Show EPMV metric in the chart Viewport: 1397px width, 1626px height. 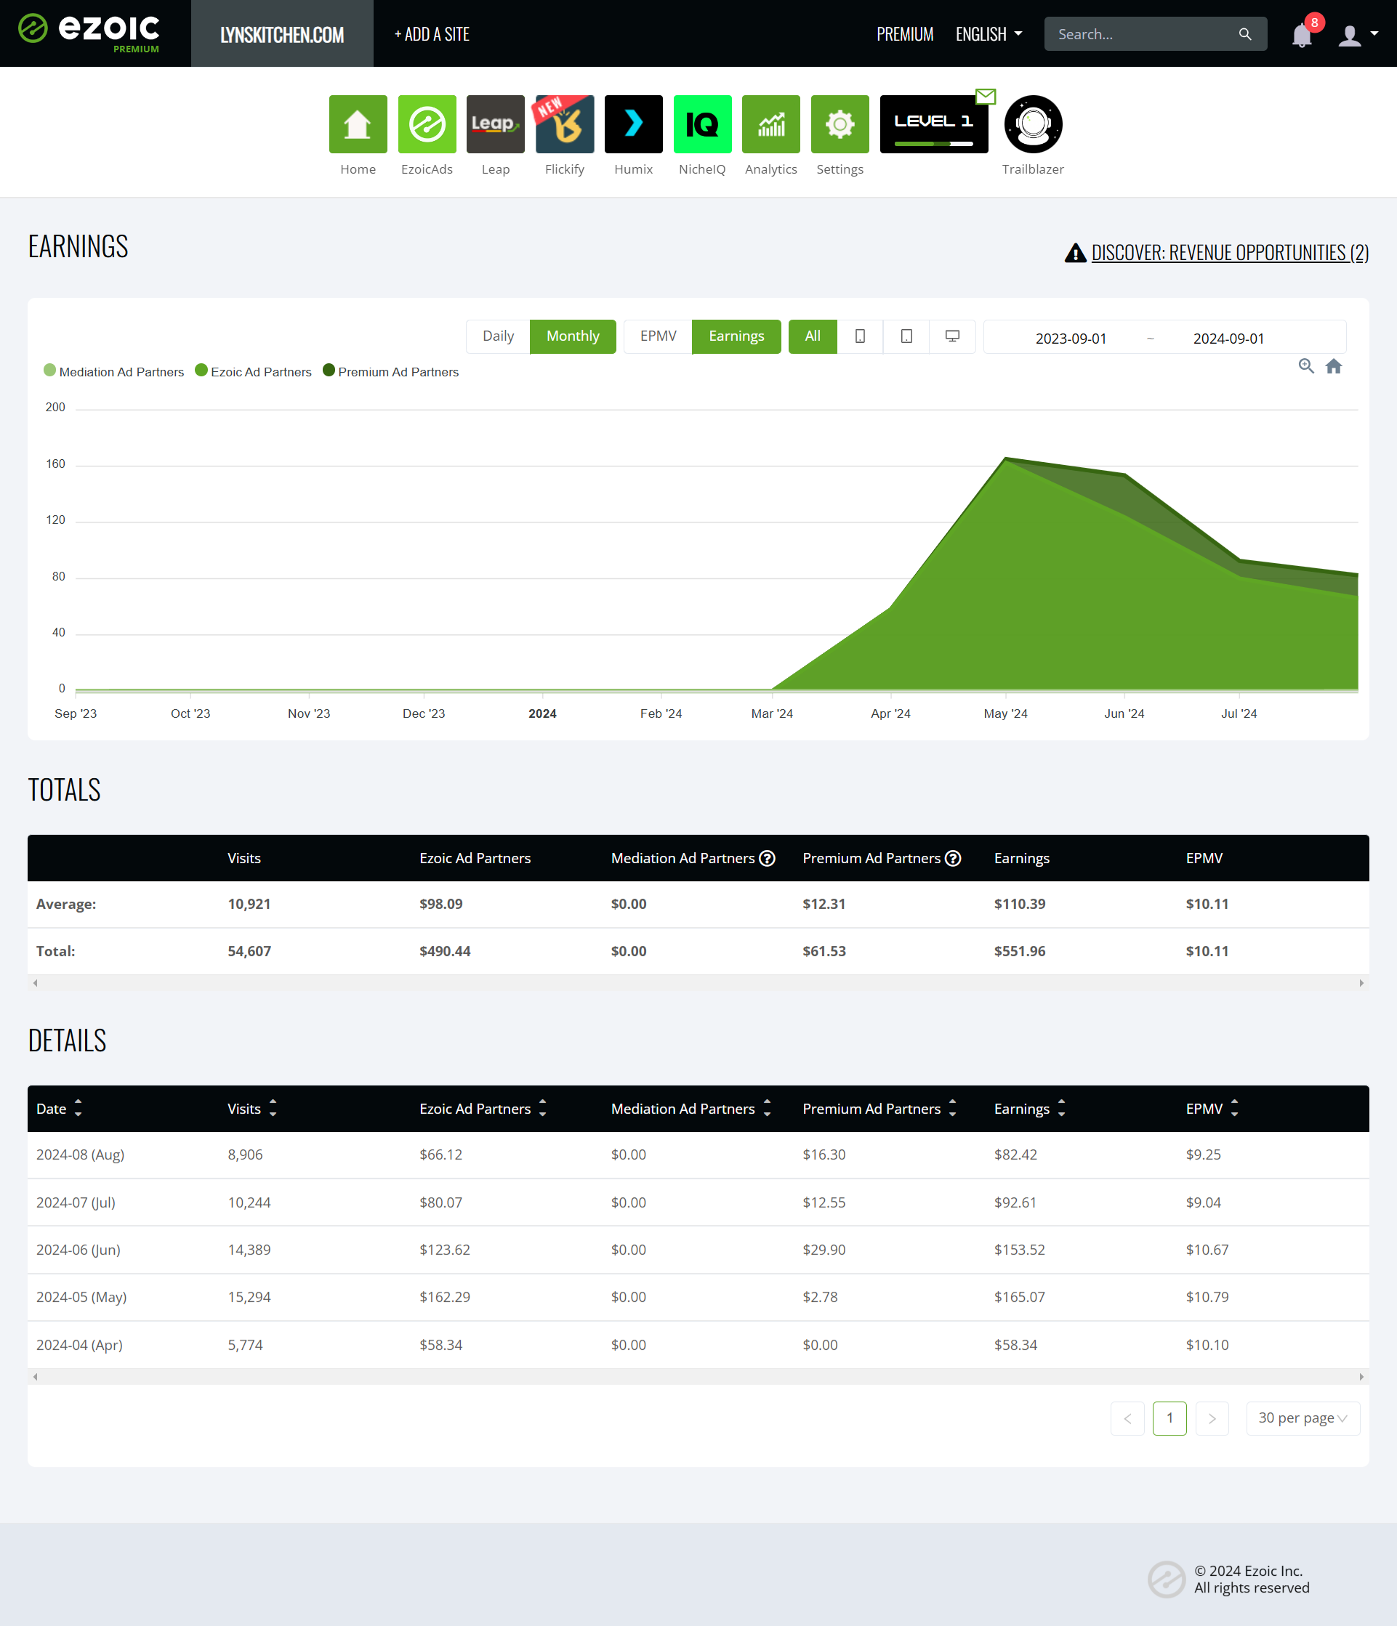pos(658,336)
